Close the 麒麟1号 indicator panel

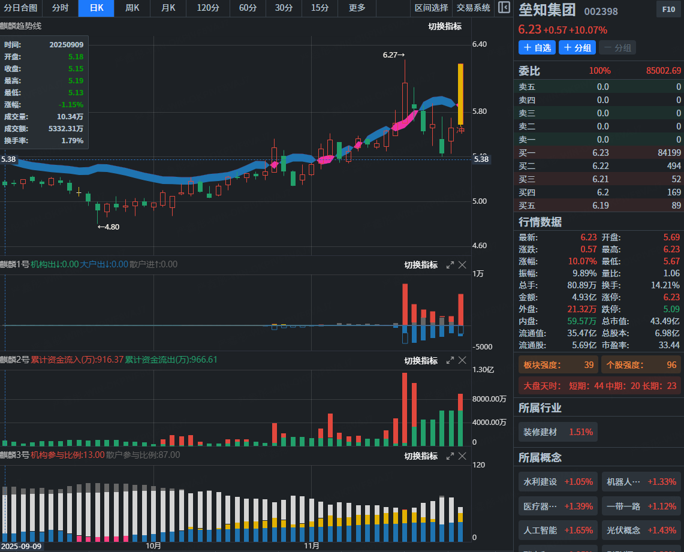point(462,265)
